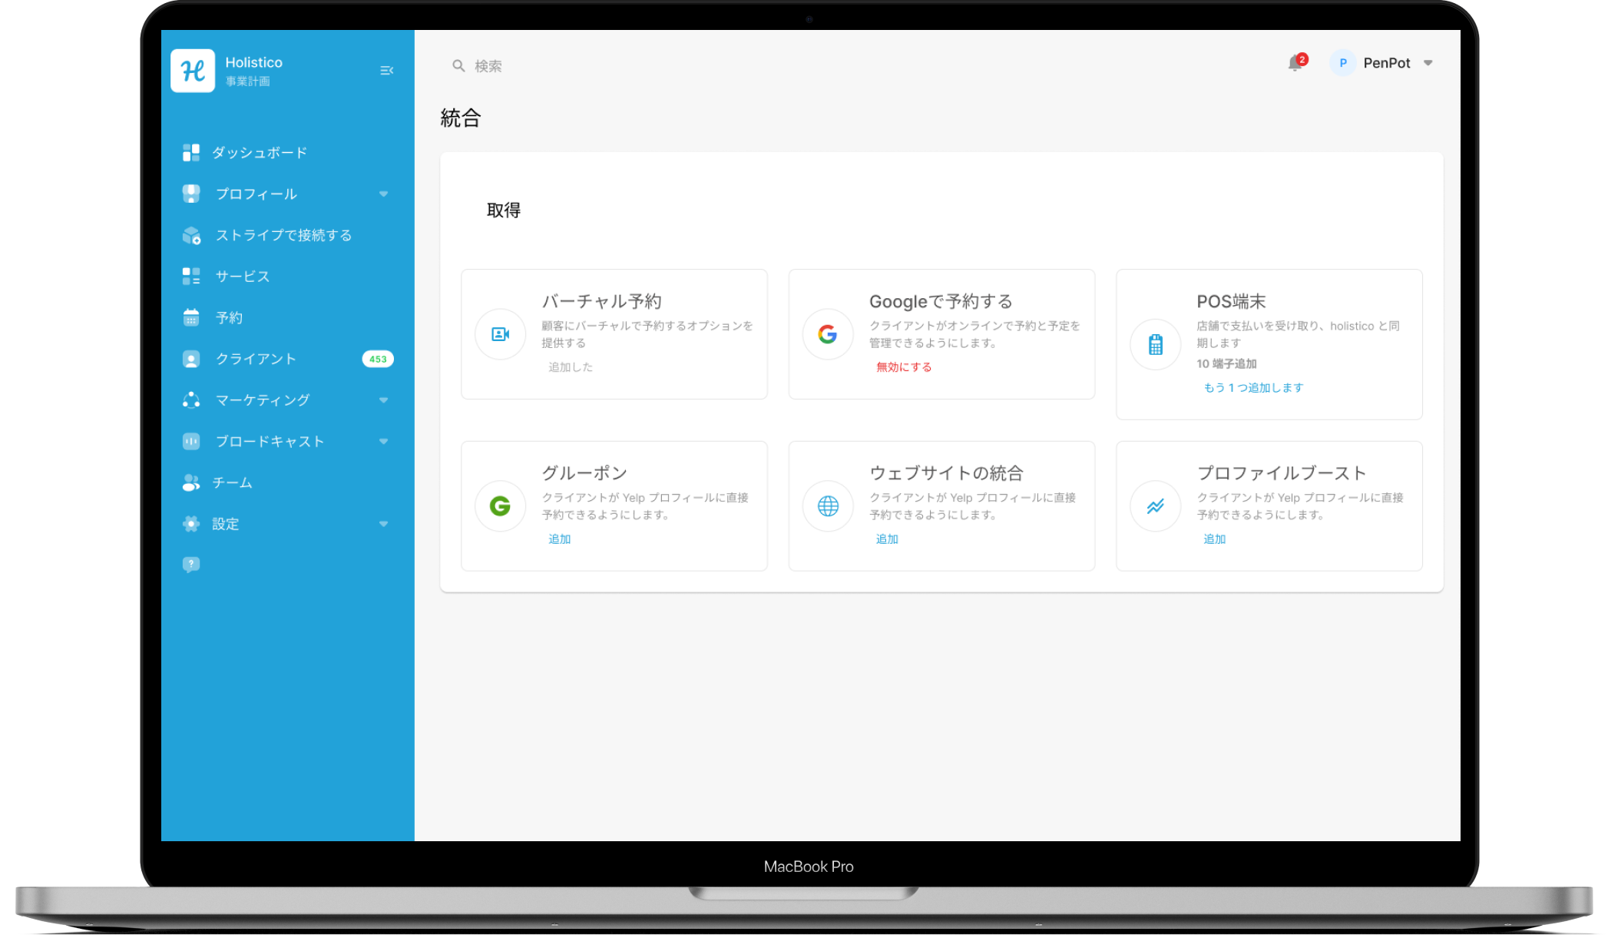The image size is (1608, 938).
Task: Click the プロファイルブースト chart icon
Action: (x=1156, y=506)
